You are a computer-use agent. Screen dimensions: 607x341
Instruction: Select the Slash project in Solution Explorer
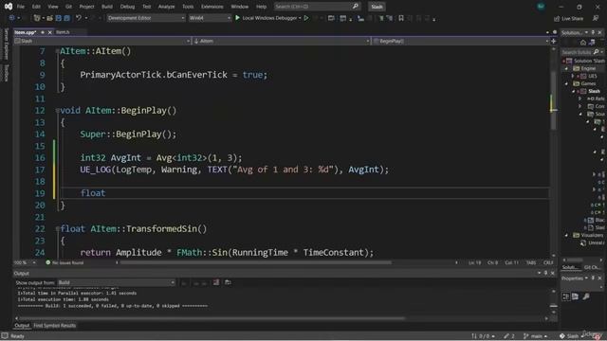595,91
